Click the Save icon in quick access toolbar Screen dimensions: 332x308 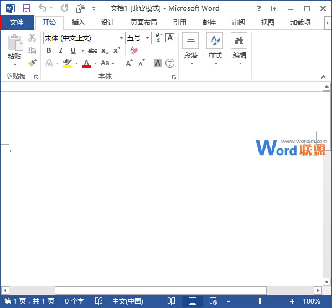[x=27, y=8]
